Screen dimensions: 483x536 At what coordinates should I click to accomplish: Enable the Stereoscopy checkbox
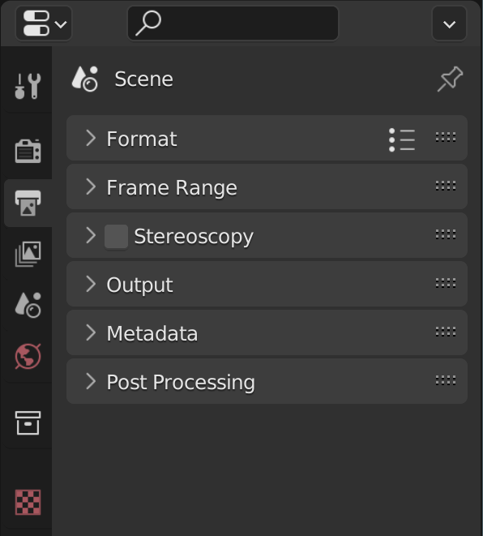(116, 236)
